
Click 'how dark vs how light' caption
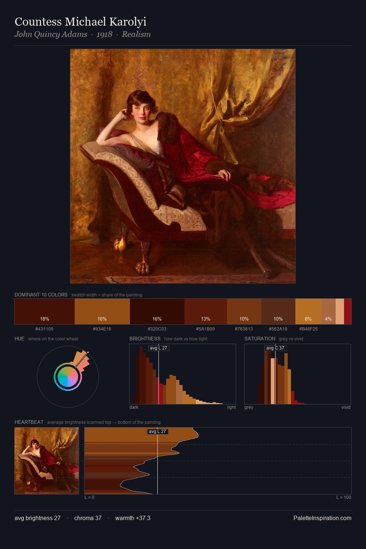pyautogui.click(x=186, y=339)
